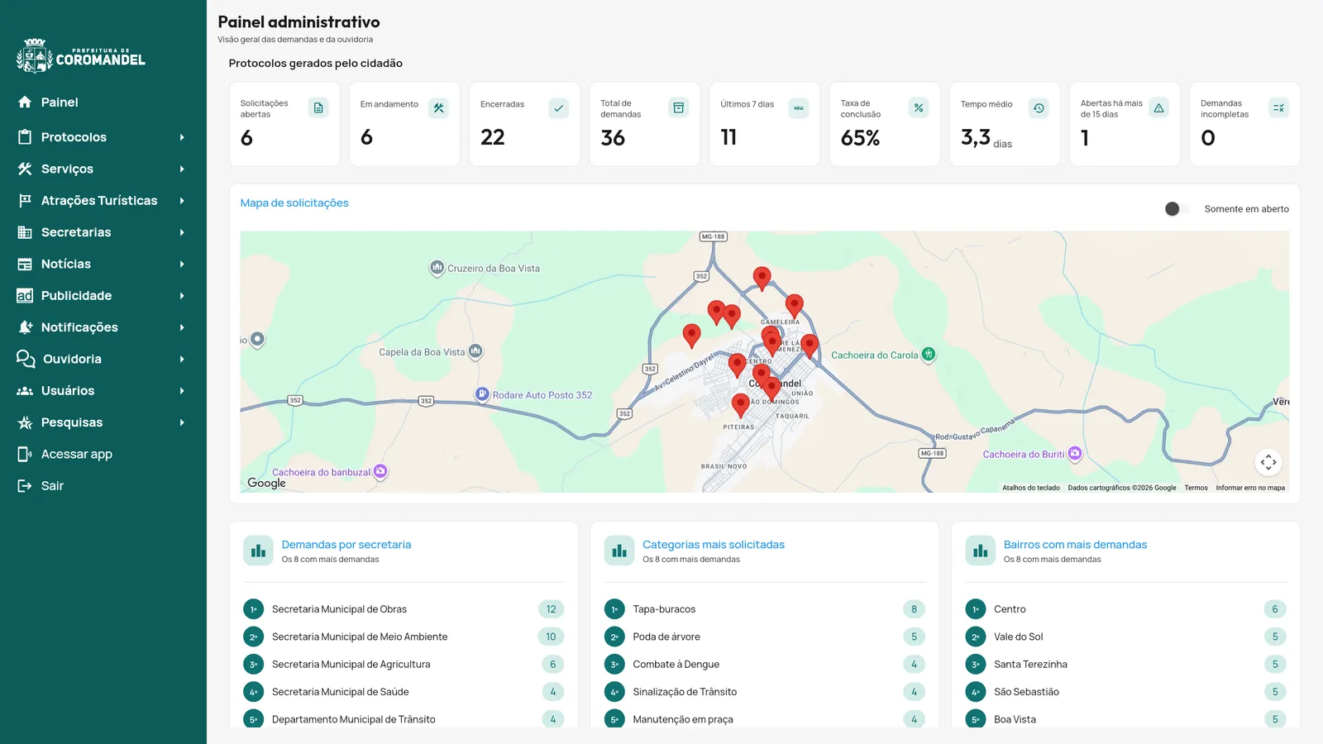
Task: Select the Tapa-buracos category row
Action: click(765, 609)
